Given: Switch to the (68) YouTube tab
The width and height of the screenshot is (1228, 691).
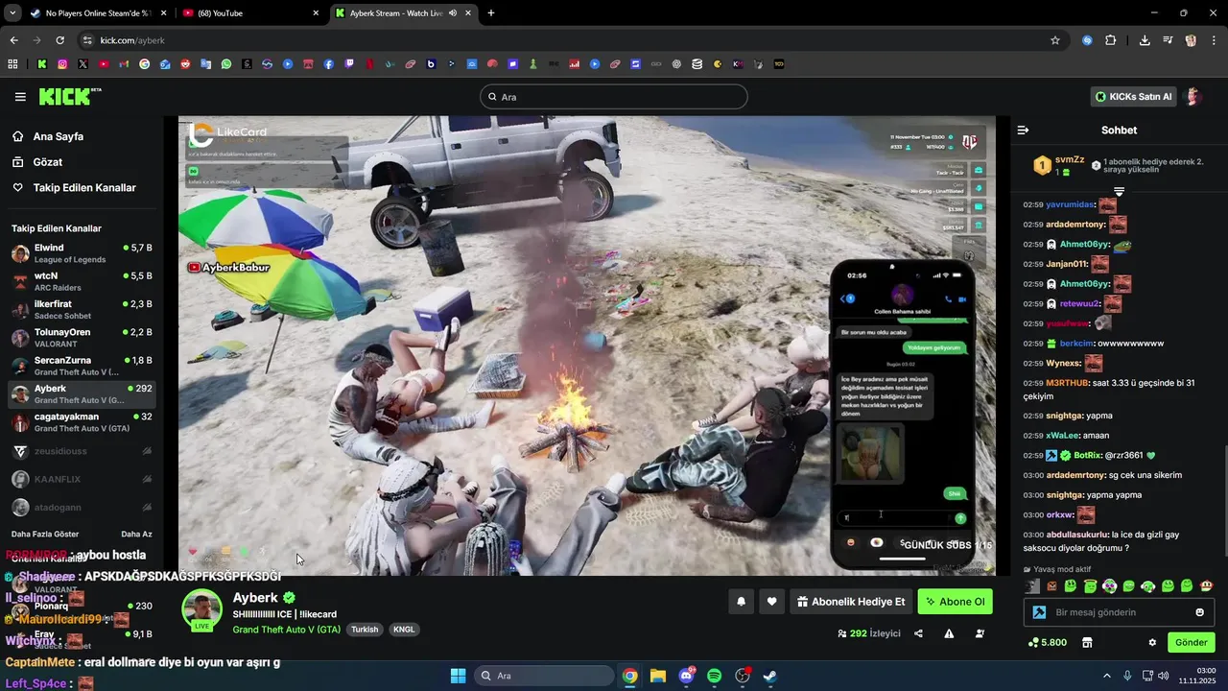Looking at the screenshot, I should click(x=249, y=13).
